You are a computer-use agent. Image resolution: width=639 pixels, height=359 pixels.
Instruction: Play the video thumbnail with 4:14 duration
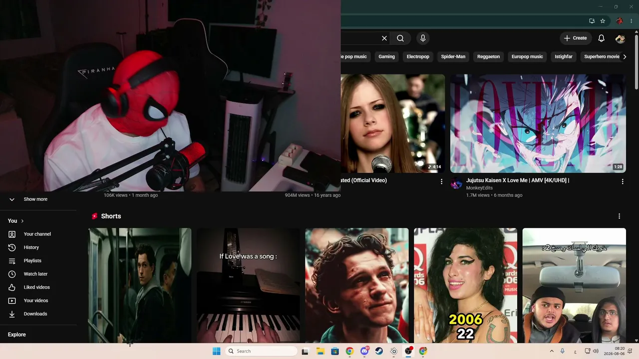tap(393, 124)
